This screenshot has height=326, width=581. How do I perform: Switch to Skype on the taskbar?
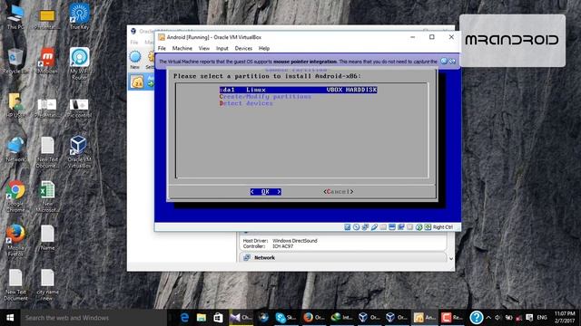tap(286, 318)
